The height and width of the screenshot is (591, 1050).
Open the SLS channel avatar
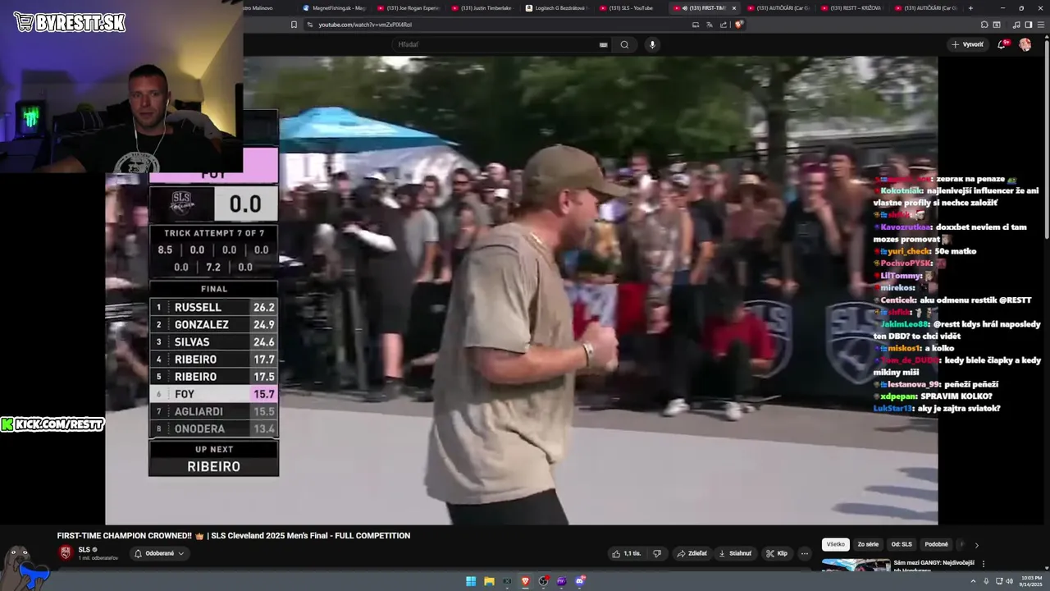click(66, 552)
